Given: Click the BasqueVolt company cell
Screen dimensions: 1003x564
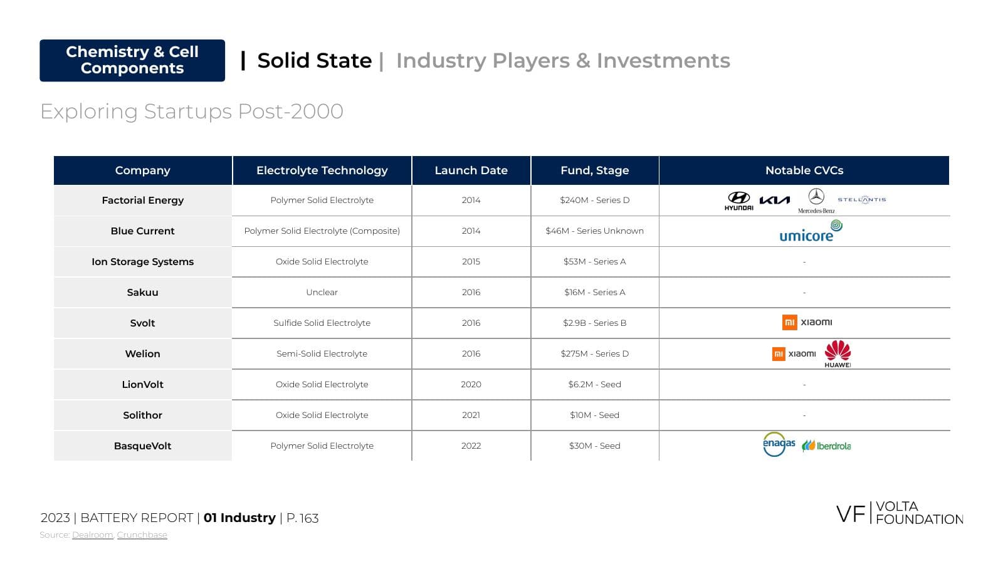Looking at the screenshot, I should coord(143,446).
